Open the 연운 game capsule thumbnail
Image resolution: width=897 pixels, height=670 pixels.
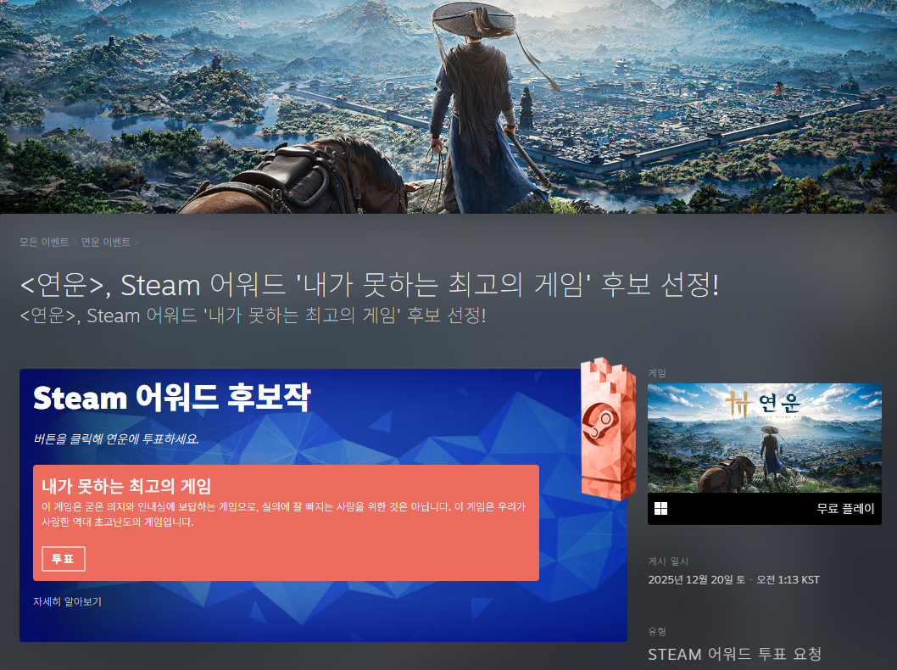(x=764, y=438)
